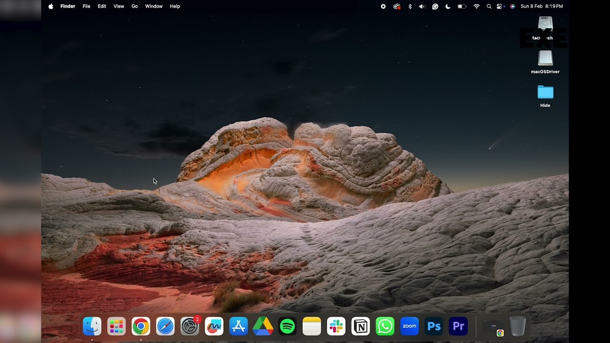Image resolution: width=610 pixels, height=343 pixels.
Task: Open the File menu
Action: pos(86,6)
